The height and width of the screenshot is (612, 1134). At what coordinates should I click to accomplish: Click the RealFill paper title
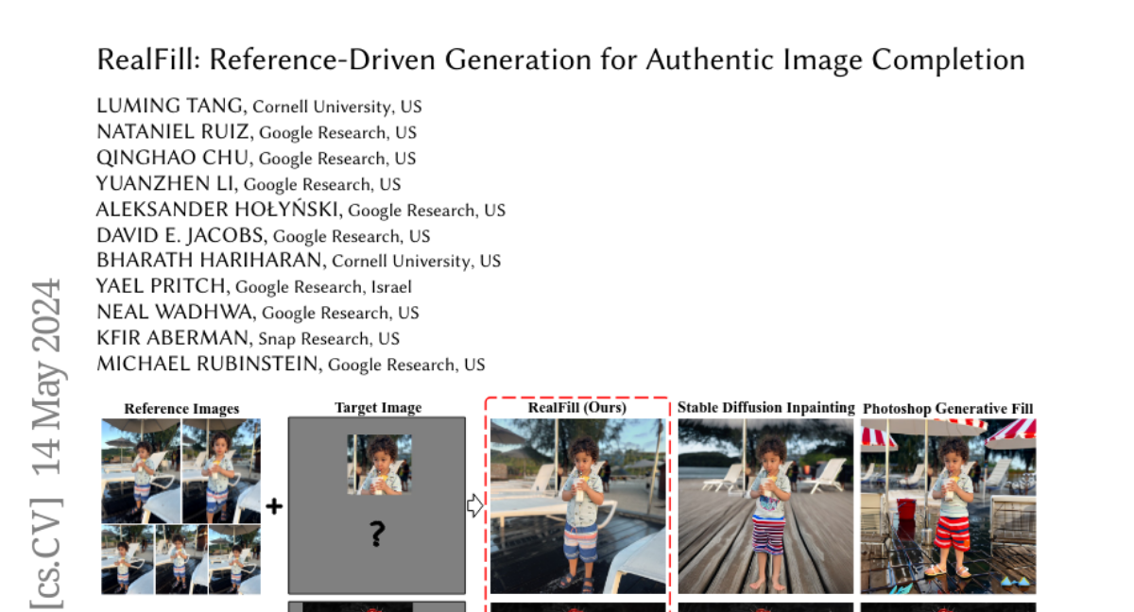[x=560, y=60]
